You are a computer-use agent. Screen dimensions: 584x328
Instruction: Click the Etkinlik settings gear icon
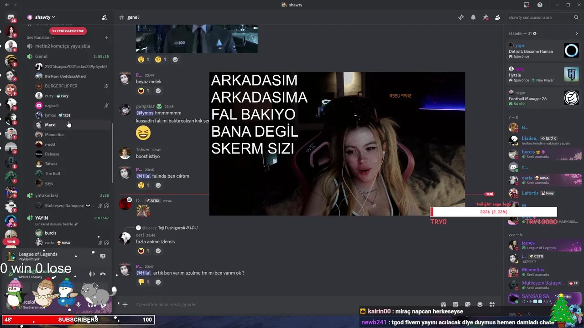click(x=535, y=33)
